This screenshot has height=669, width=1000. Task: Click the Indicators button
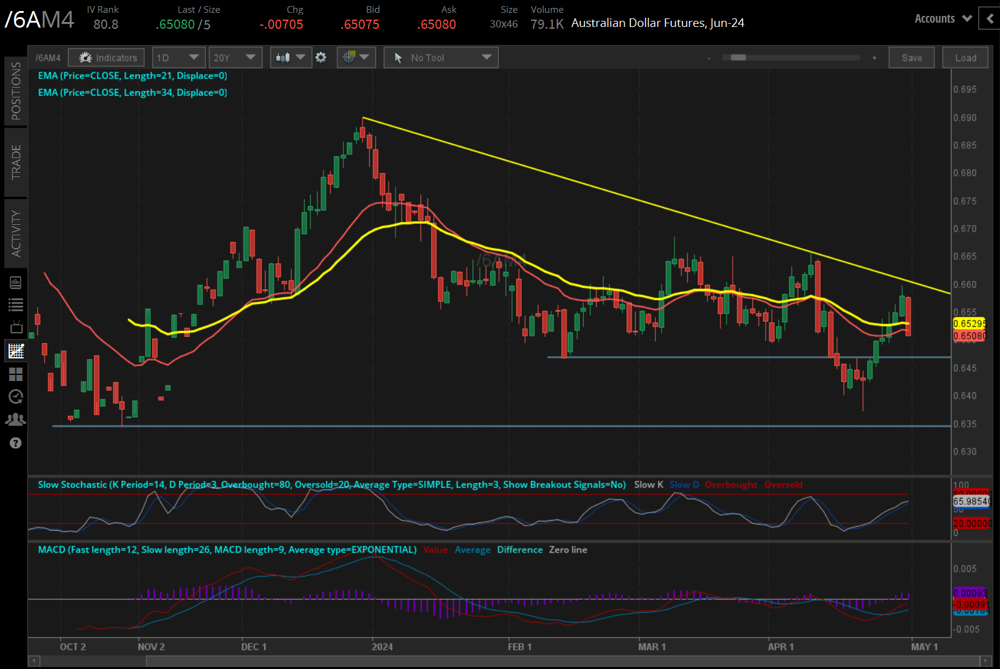tap(107, 58)
